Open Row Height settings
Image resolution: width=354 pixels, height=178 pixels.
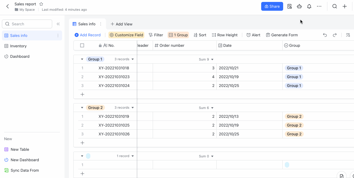[224, 35]
